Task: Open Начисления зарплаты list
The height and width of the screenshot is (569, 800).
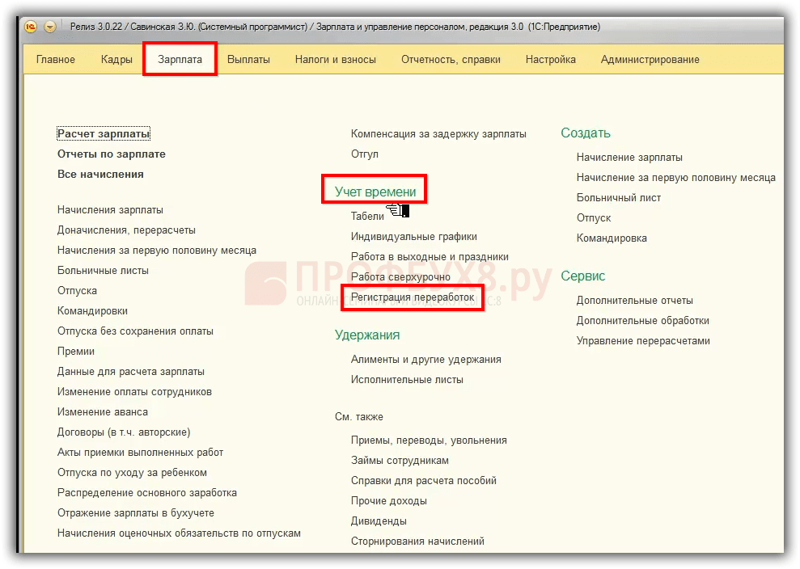Action: point(110,210)
